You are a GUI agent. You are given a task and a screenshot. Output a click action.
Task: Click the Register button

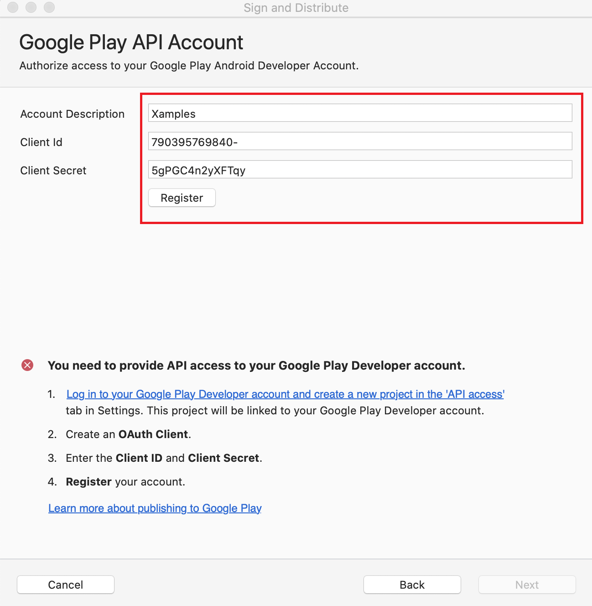[x=182, y=198]
